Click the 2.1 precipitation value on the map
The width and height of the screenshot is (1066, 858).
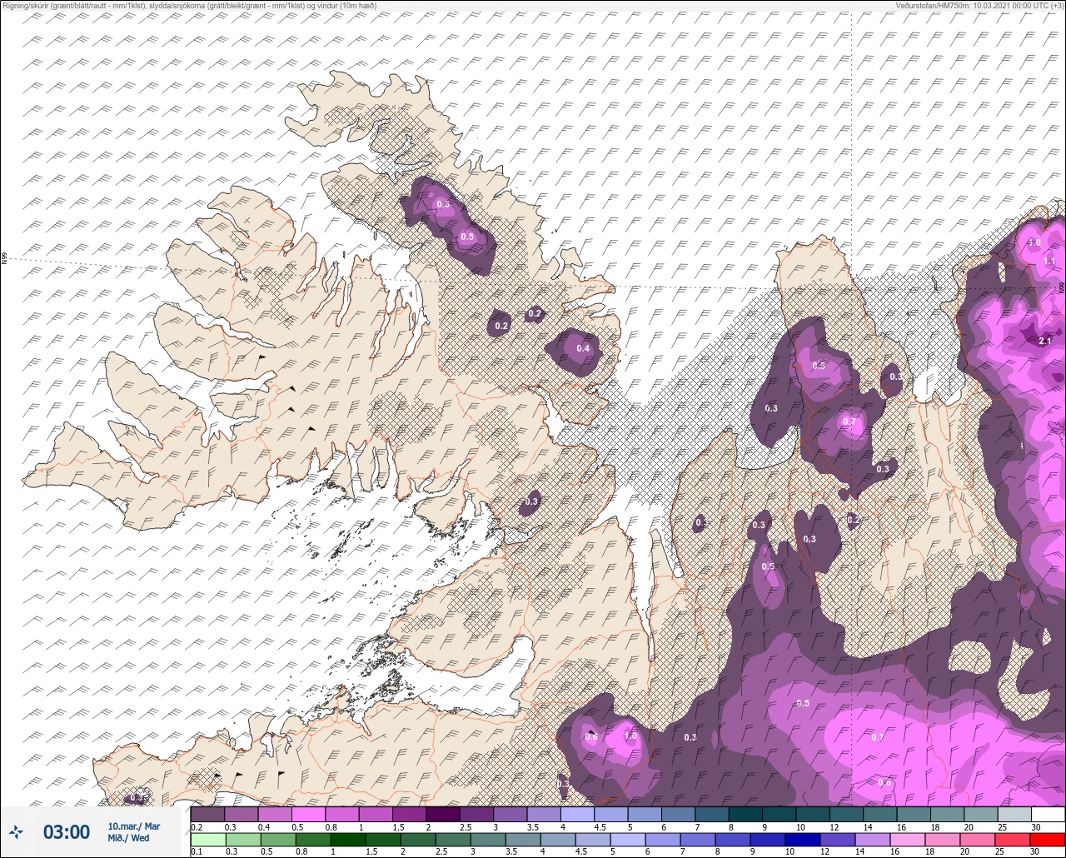pyautogui.click(x=1046, y=342)
